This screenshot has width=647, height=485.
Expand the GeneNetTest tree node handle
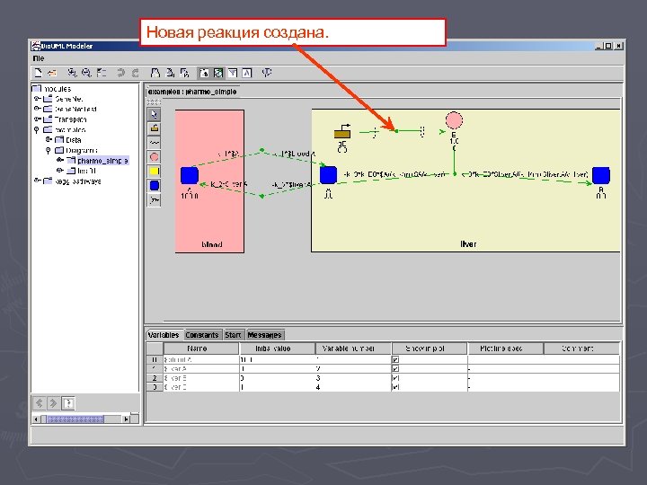click(x=37, y=109)
